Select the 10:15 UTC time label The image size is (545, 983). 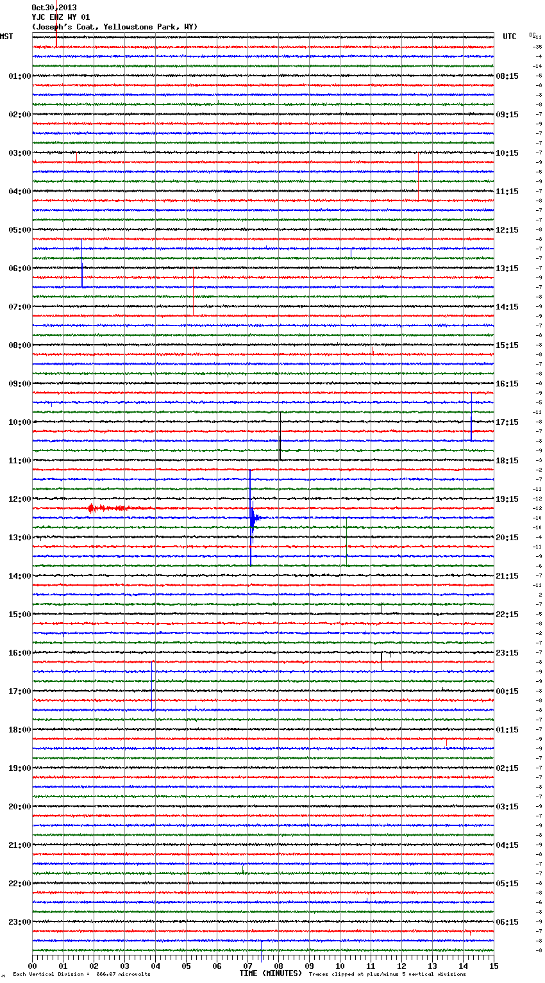click(507, 153)
